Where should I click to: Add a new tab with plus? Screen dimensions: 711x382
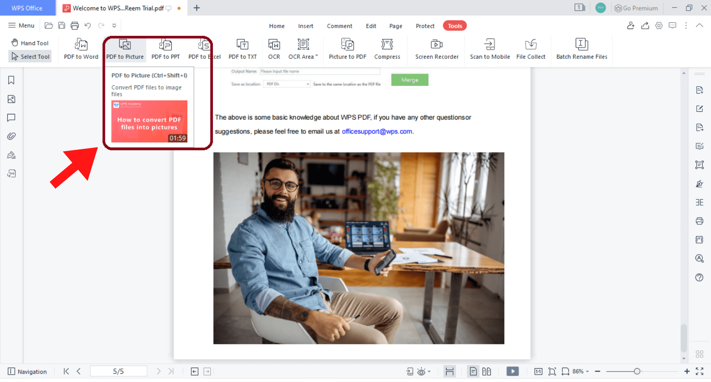click(197, 8)
